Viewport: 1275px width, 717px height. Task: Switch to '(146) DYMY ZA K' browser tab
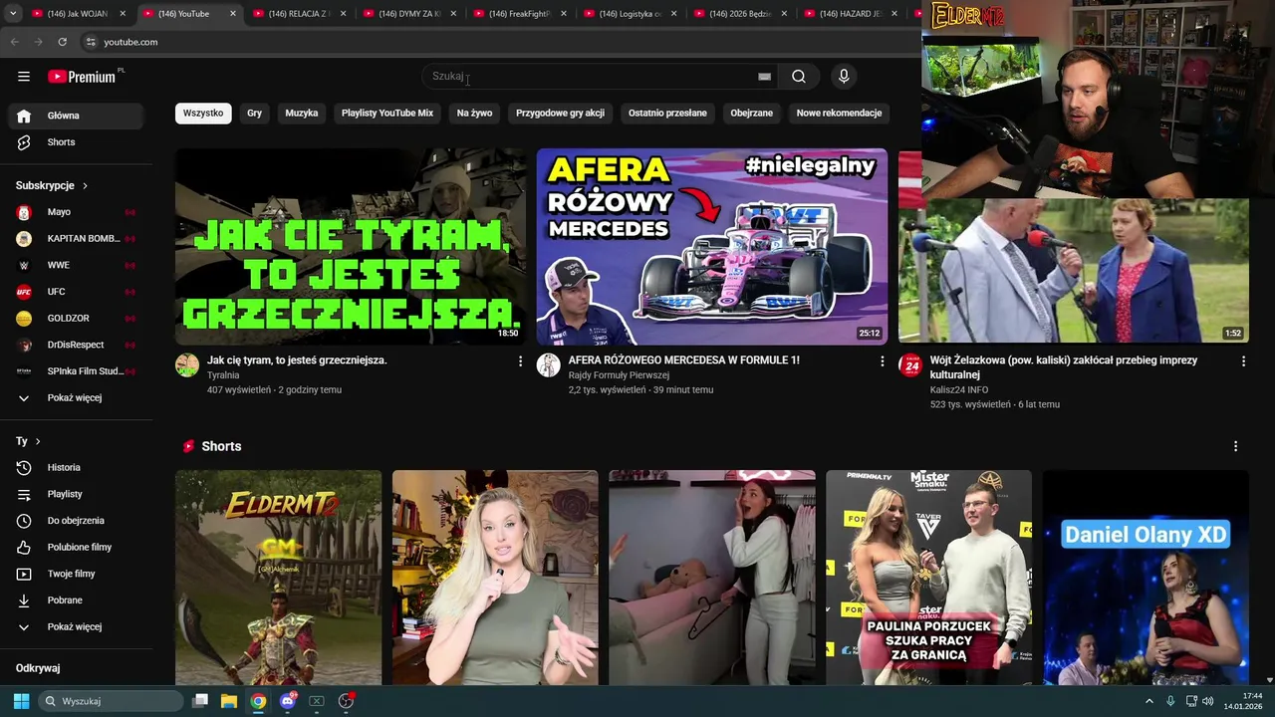coord(408,14)
